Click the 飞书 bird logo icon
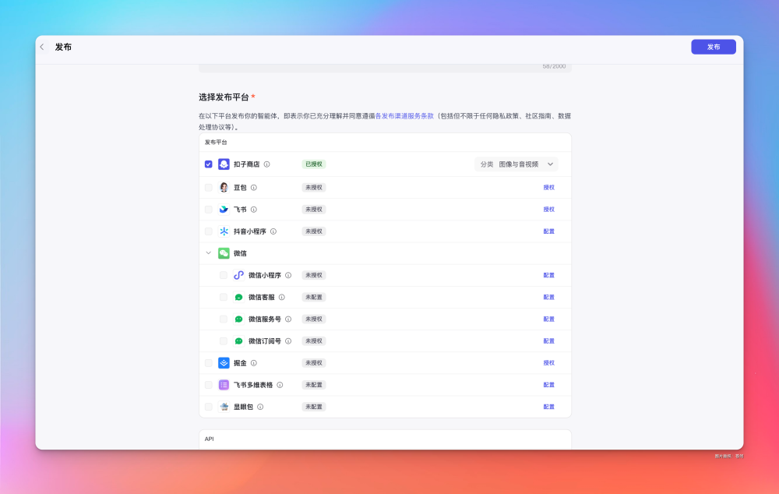Viewport: 779px width, 494px height. click(x=224, y=210)
